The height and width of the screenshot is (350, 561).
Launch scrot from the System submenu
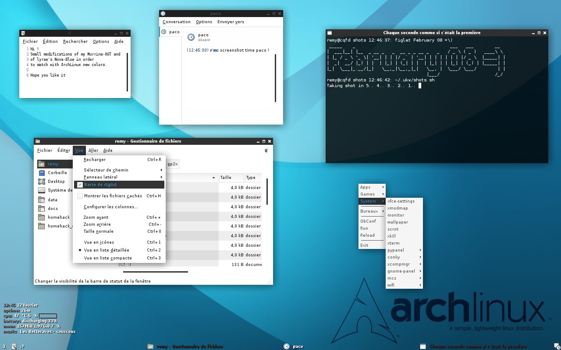(x=404, y=229)
